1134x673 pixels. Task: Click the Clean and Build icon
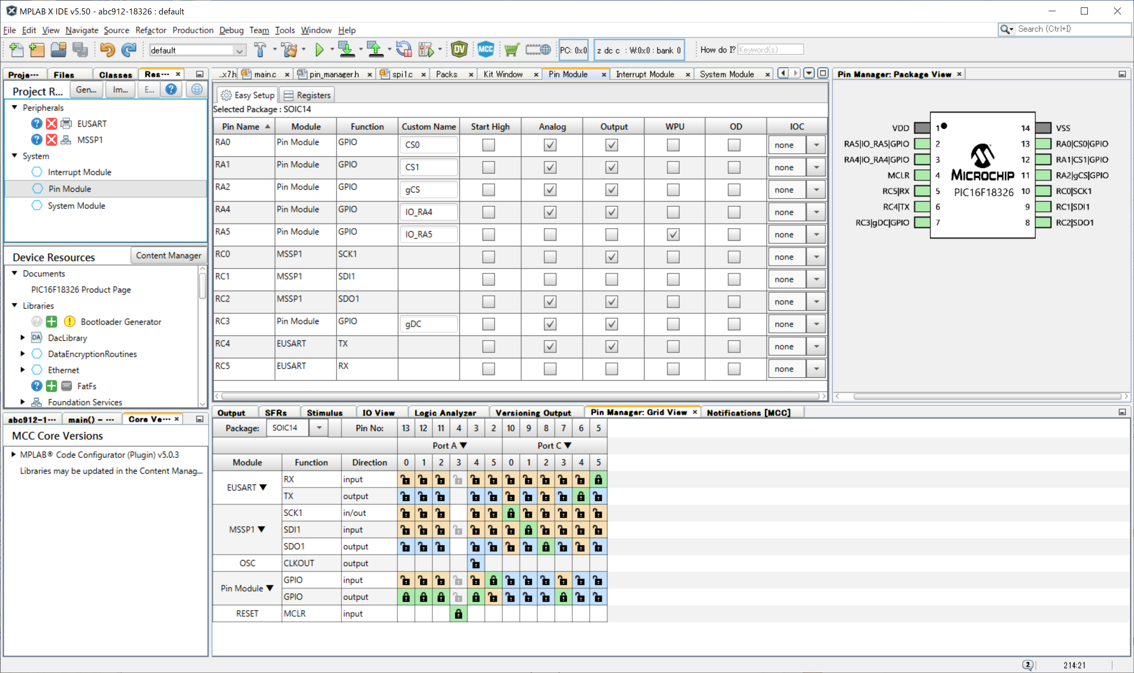(290, 49)
